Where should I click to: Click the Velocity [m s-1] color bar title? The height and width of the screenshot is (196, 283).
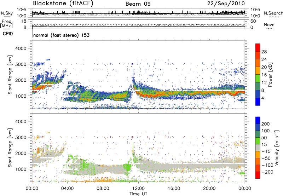coord(277,148)
